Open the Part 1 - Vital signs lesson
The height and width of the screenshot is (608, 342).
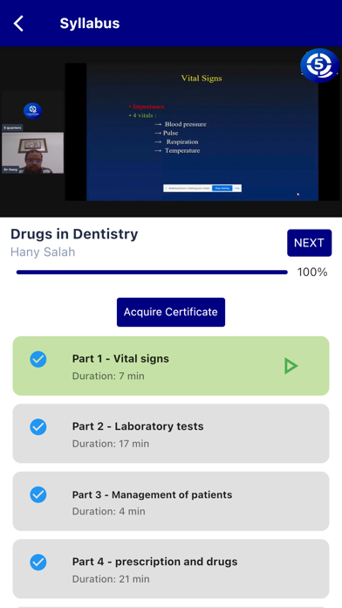click(171, 366)
